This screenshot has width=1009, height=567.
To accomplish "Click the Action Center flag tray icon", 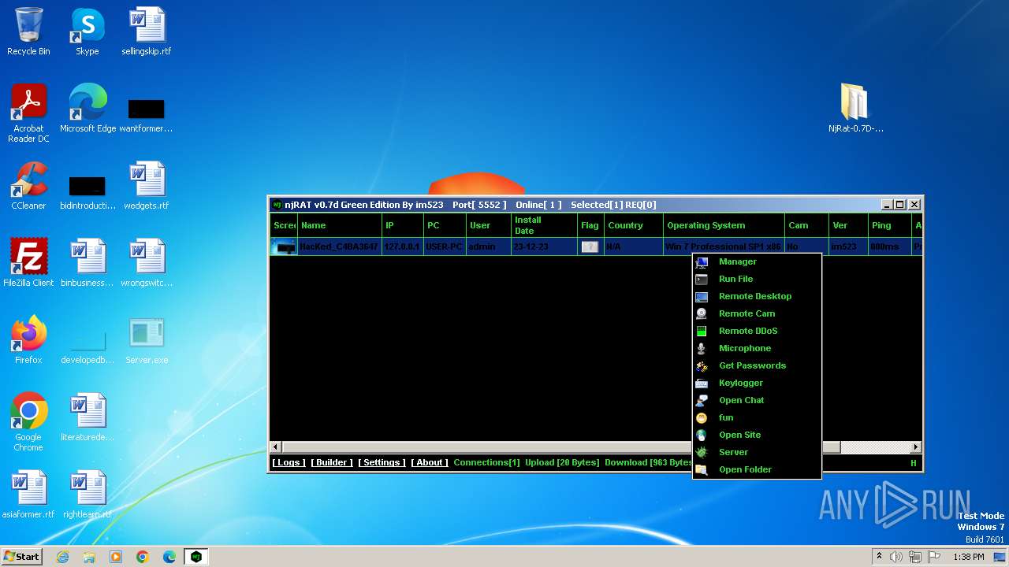I will pos(935,557).
